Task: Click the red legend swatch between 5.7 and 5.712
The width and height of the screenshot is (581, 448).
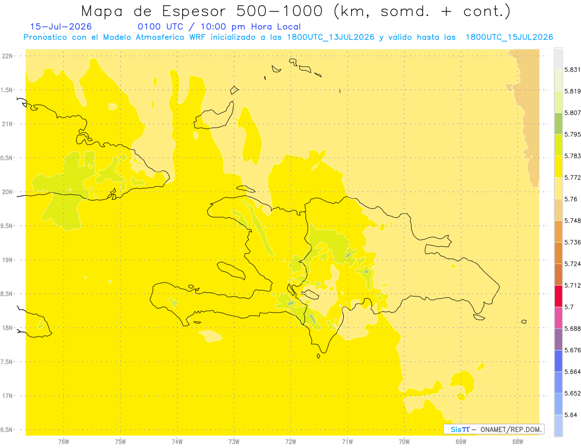Action: (x=558, y=296)
